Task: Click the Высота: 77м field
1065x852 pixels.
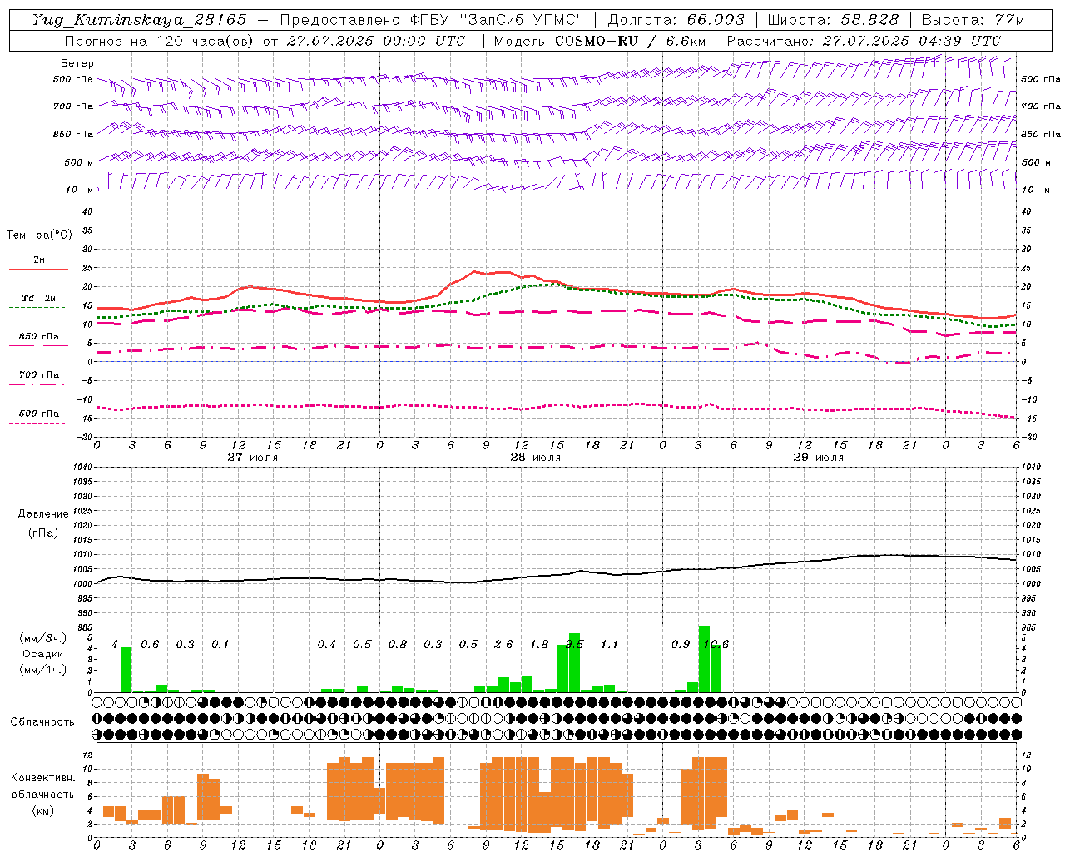Action: point(973,20)
